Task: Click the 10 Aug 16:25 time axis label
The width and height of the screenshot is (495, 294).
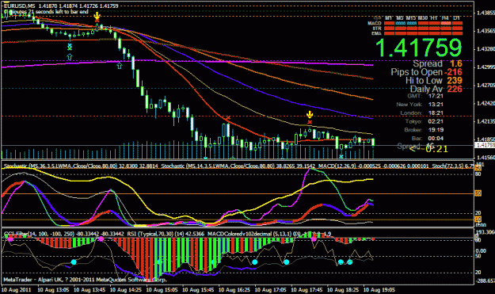Action: 234,290
